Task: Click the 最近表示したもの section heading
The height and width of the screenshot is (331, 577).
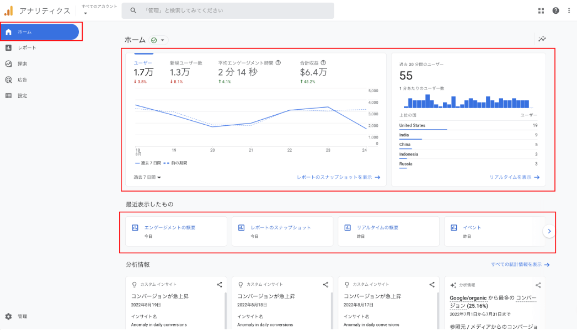Action: (x=149, y=204)
